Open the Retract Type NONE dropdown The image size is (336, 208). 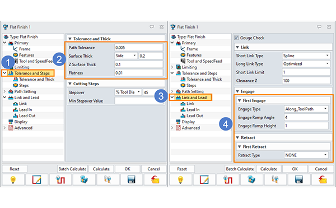[306, 155]
